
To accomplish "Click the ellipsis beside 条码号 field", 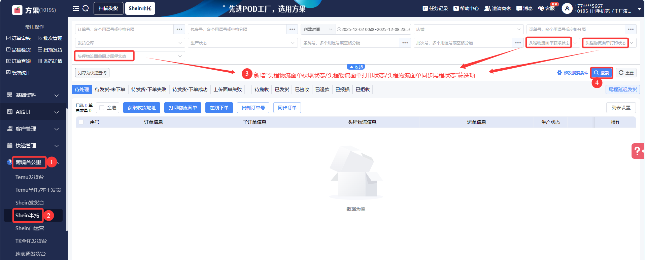I will point(405,43).
